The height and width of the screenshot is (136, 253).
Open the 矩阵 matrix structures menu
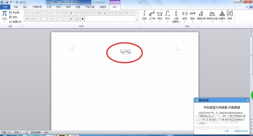[x=230, y=16]
